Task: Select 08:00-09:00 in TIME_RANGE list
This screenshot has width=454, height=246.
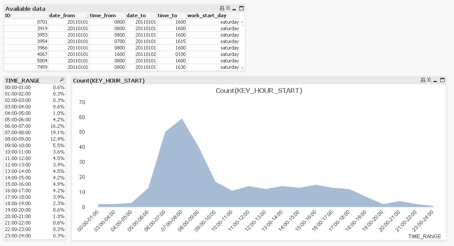Action: coord(35,139)
